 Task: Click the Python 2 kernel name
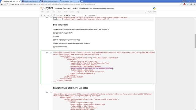point(151,12)
